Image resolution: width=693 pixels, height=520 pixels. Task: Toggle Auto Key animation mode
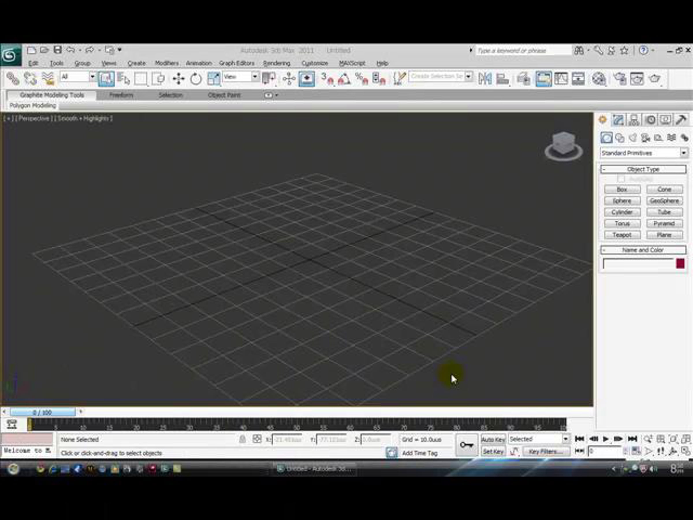[493, 439]
